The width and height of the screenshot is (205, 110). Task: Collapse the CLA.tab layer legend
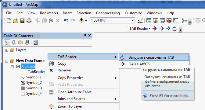coord(12,67)
